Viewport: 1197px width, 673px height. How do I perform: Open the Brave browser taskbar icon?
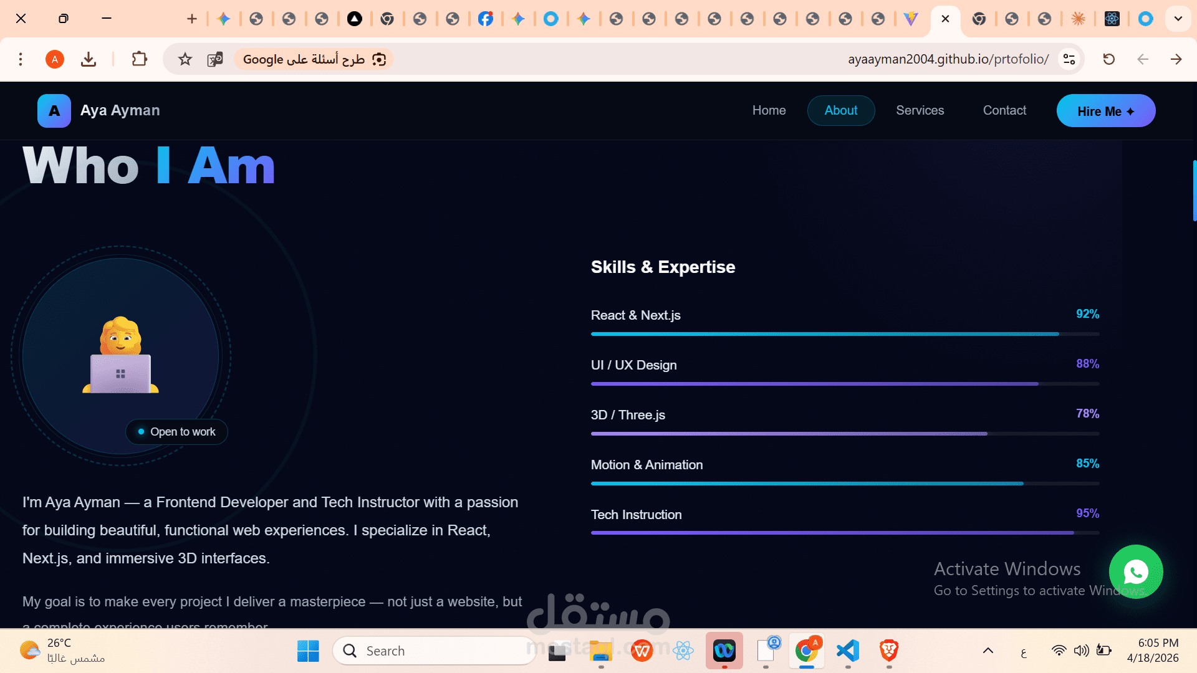pos(889,651)
